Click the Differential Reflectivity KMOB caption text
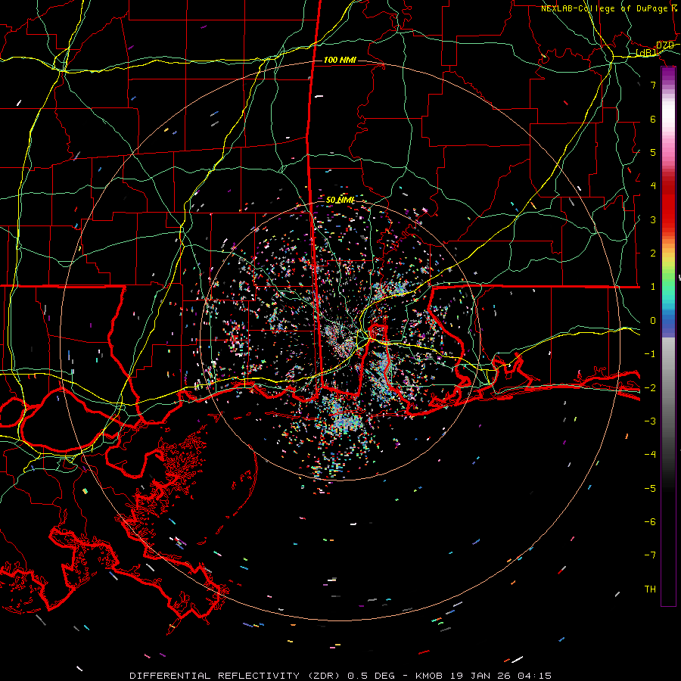681x681 pixels. point(340,676)
